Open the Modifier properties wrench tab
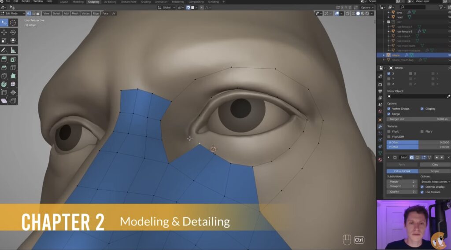This screenshot has width=451, height=250. click(x=380, y=126)
